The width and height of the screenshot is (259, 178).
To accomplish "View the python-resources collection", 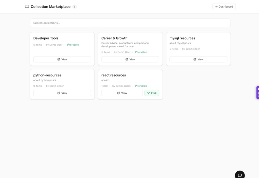I will (x=62, y=93).
